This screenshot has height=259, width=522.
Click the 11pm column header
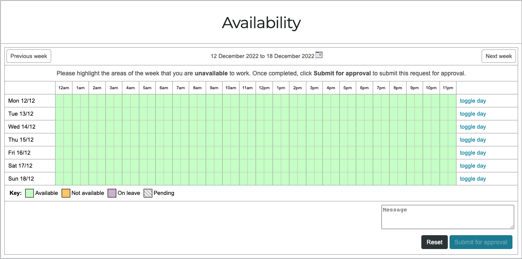pos(448,88)
